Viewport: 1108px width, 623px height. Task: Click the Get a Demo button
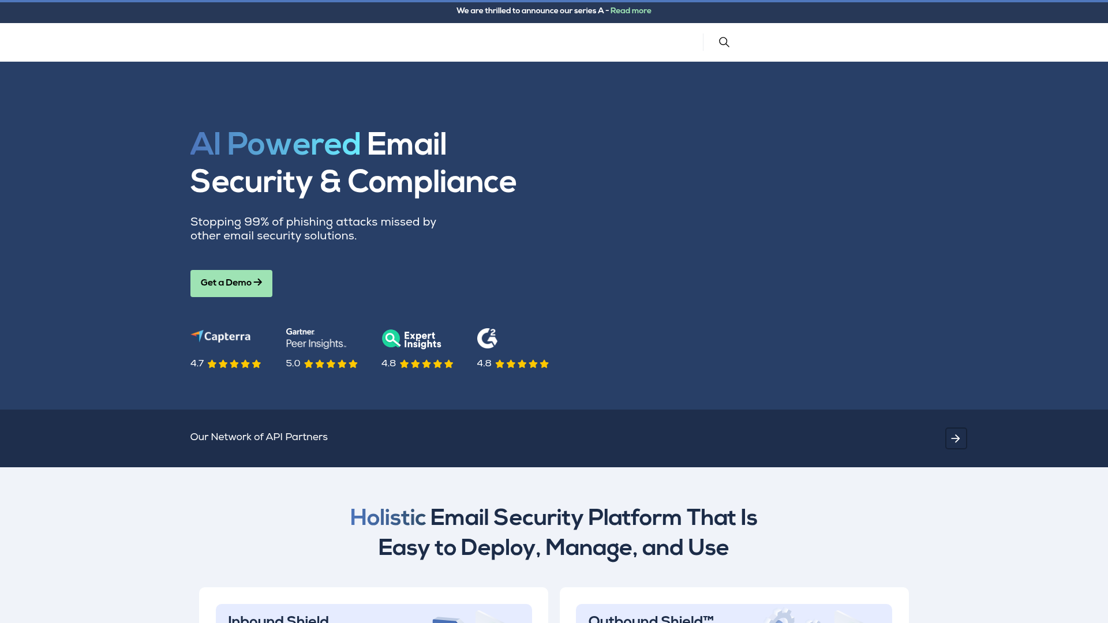point(231,283)
